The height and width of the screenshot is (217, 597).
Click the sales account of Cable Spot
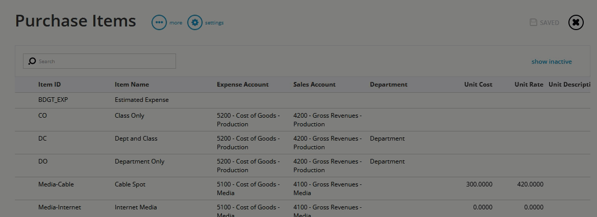pyautogui.click(x=328, y=188)
